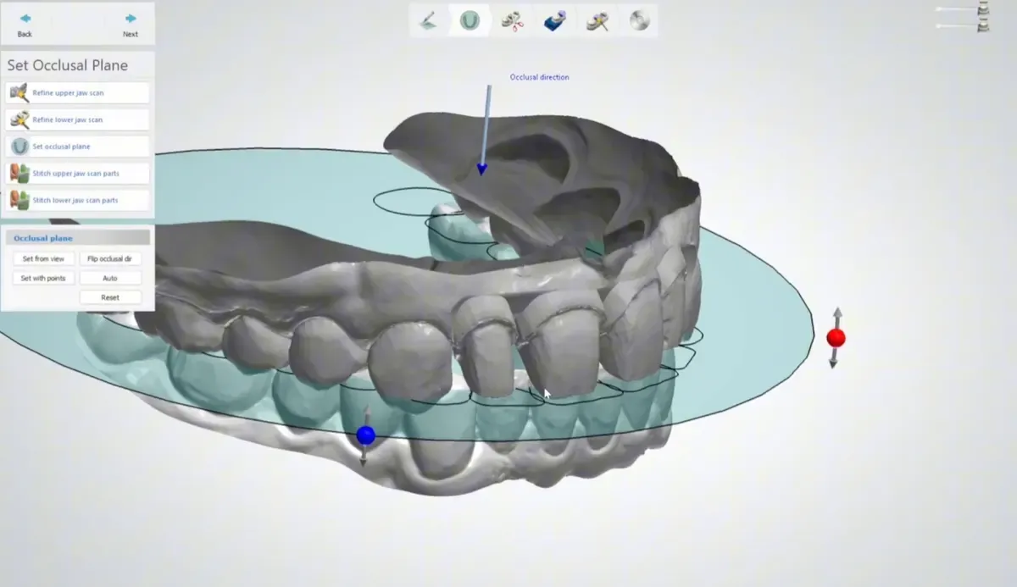Click the 'Occlusal direction' label
This screenshot has height=587, width=1017.
(x=539, y=77)
